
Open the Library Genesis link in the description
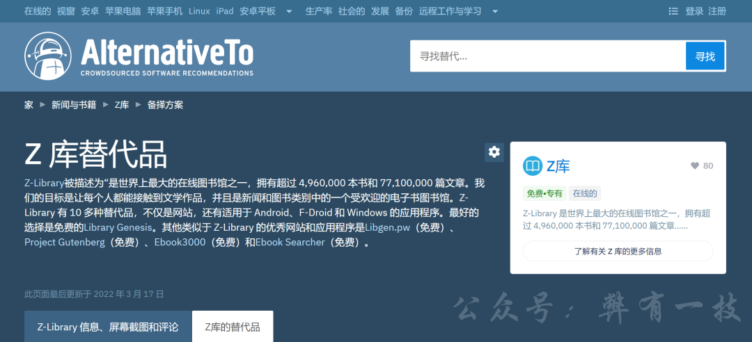(x=116, y=227)
